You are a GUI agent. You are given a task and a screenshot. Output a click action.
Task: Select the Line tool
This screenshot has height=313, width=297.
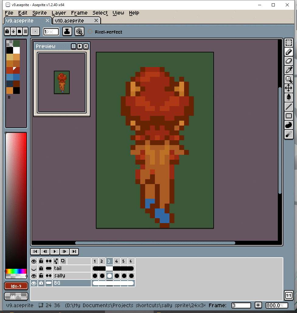pyautogui.click(x=288, y=107)
